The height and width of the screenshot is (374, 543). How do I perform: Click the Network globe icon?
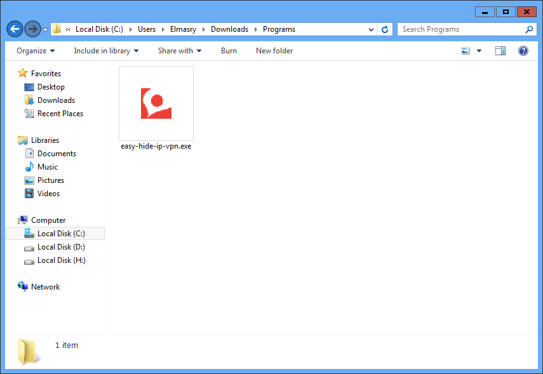[23, 286]
